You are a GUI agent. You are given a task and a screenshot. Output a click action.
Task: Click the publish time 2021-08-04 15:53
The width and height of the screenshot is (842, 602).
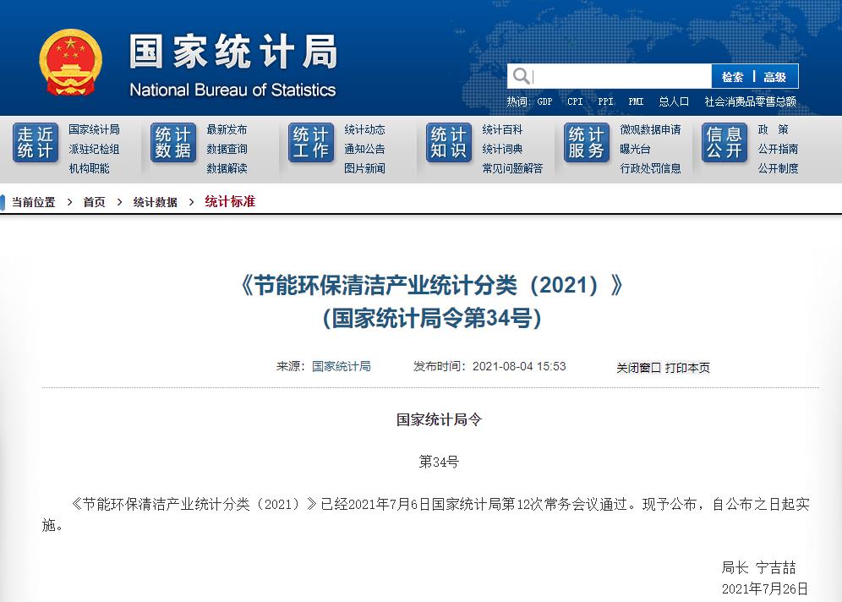(x=519, y=366)
